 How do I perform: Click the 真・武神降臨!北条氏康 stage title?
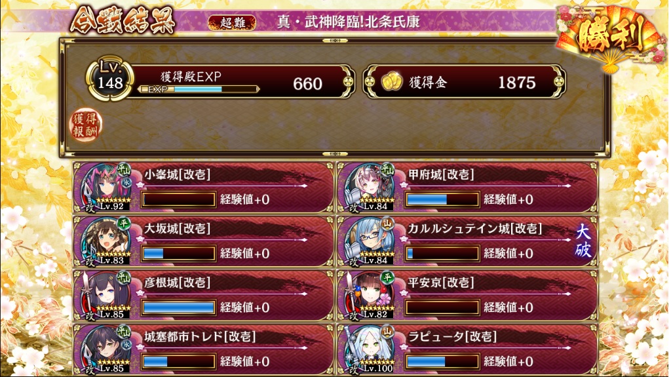point(349,22)
